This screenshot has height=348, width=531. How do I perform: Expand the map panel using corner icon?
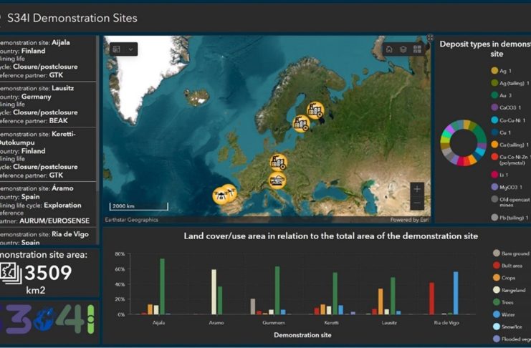point(430,39)
